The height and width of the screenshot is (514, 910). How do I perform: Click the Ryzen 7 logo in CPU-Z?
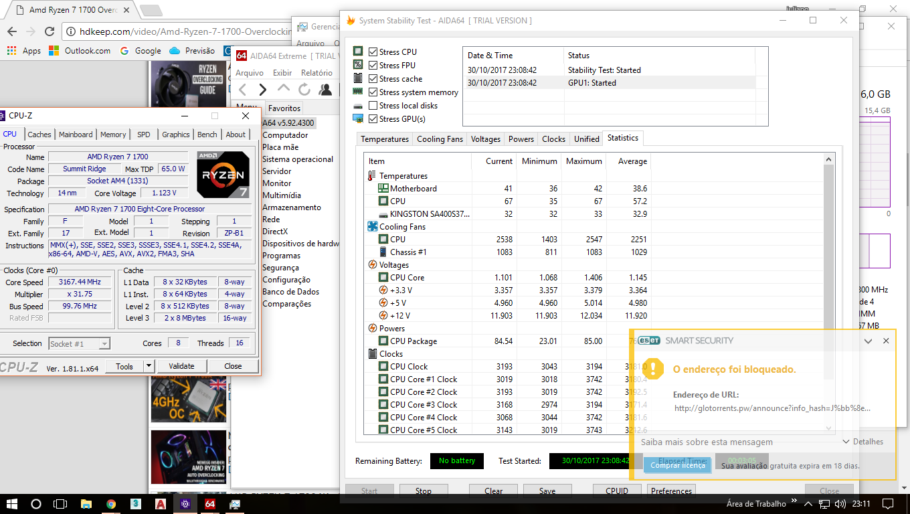click(x=223, y=175)
